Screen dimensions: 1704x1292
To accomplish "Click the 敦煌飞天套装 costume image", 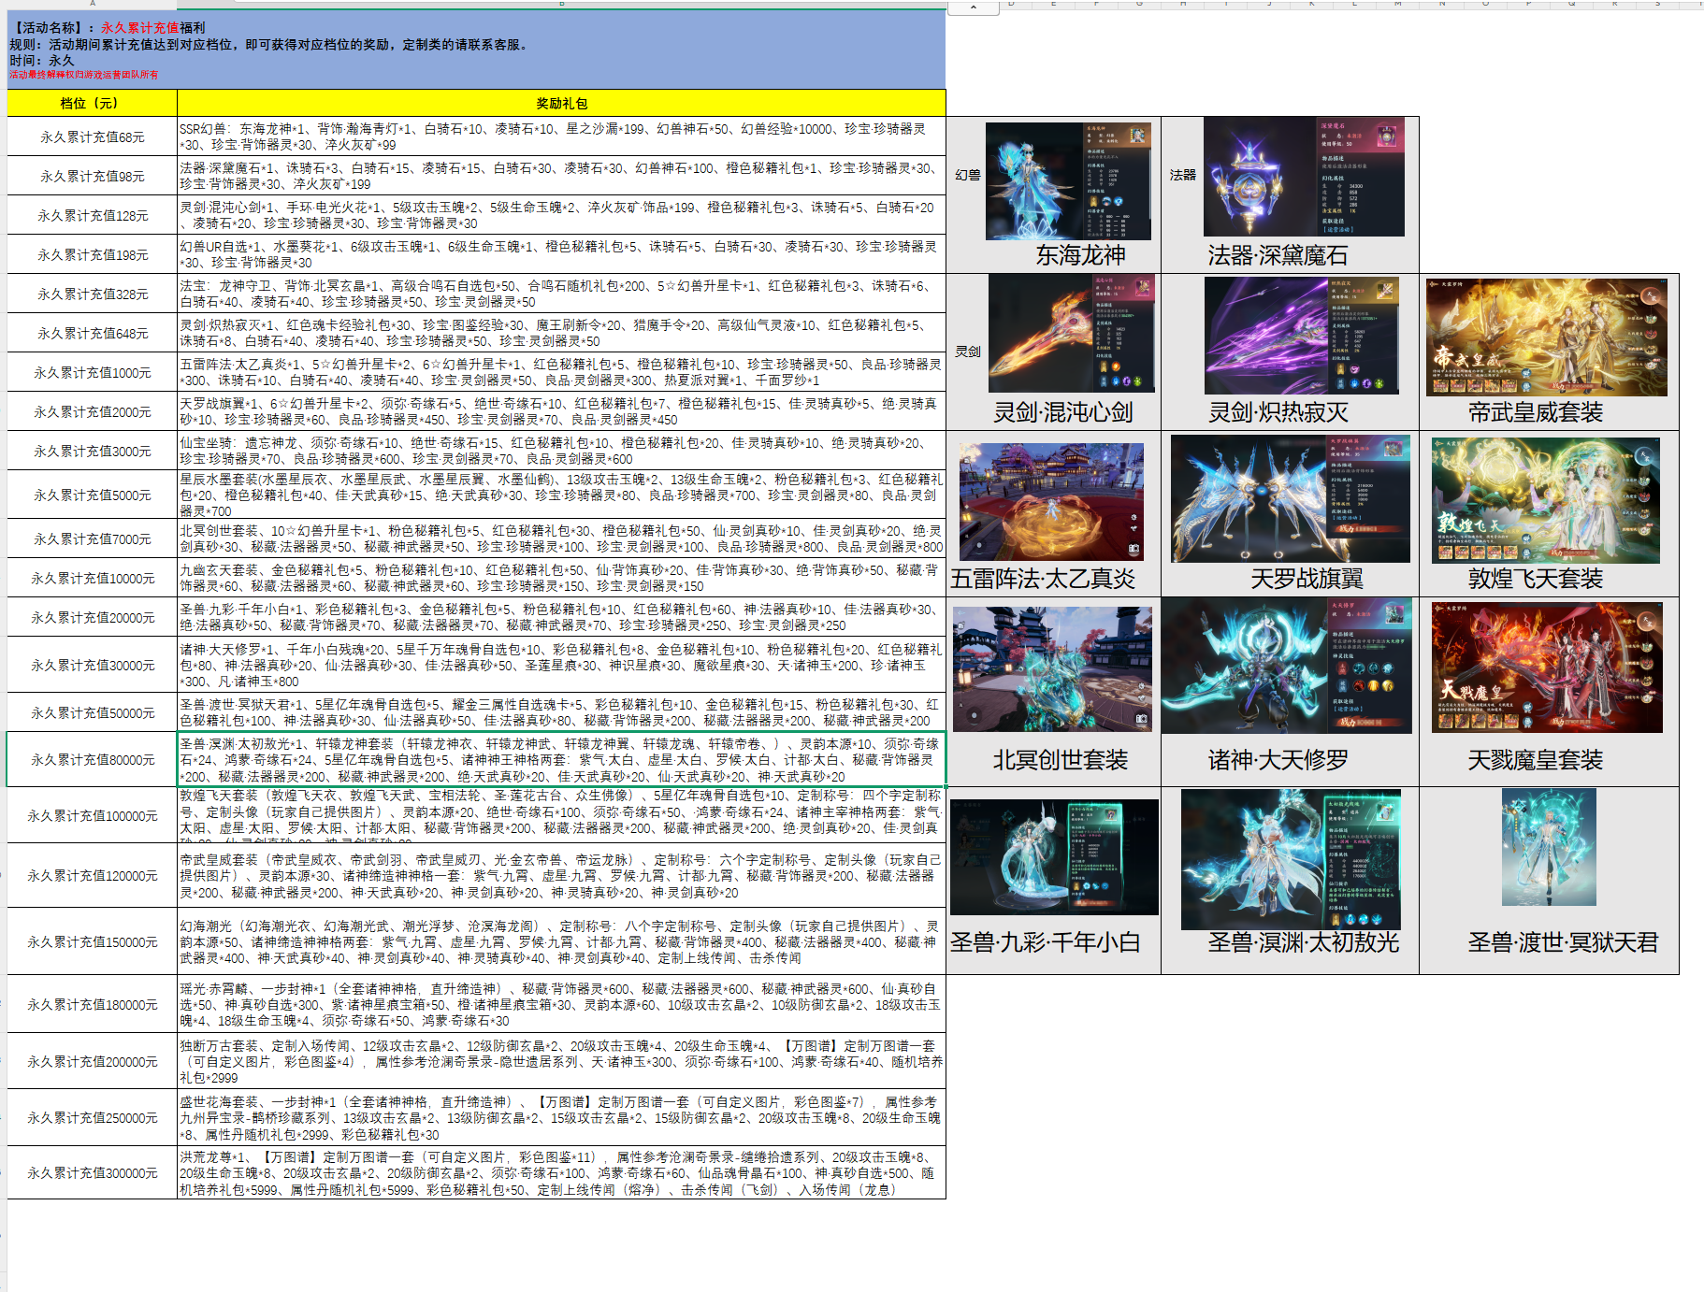I will pyautogui.click(x=1545, y=500).
